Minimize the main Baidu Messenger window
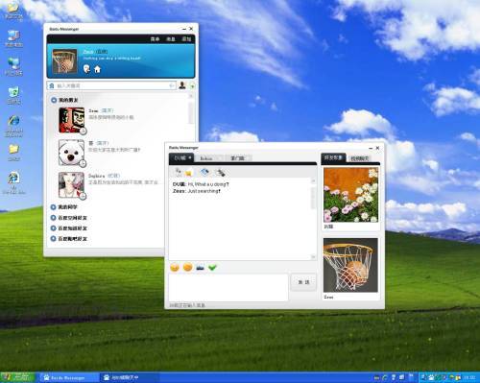The image size is (480, 383). 184,29
